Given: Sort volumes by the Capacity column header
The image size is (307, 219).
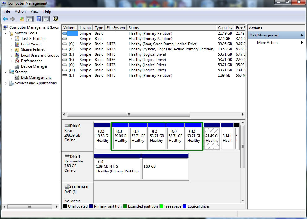Looking at the screenshot, I should 225,28.
